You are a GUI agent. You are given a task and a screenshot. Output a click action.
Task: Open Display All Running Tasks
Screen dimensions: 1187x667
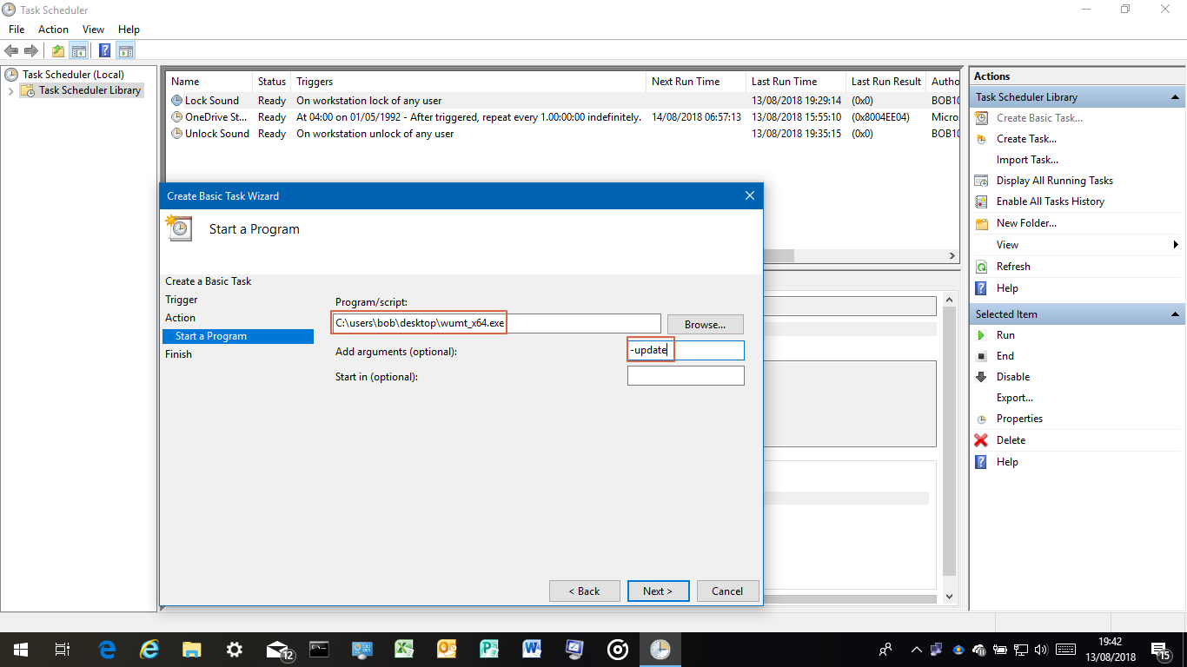click(1054, 181)
